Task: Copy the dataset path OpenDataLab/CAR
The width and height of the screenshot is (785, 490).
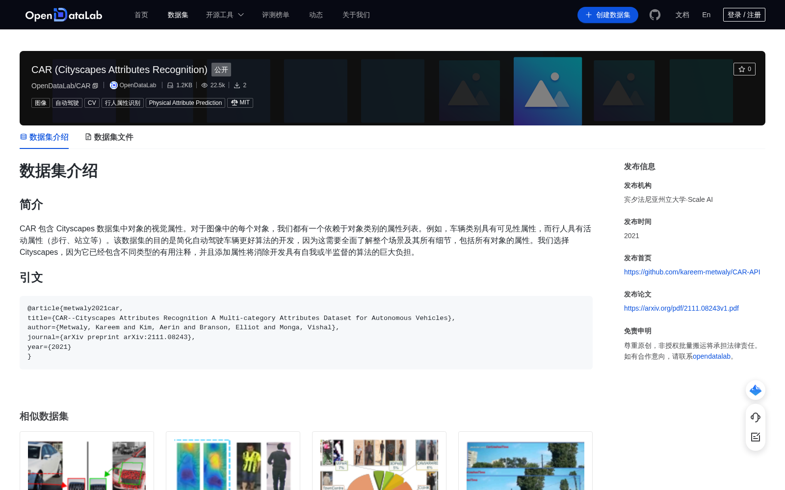Action: coord(95,86)
